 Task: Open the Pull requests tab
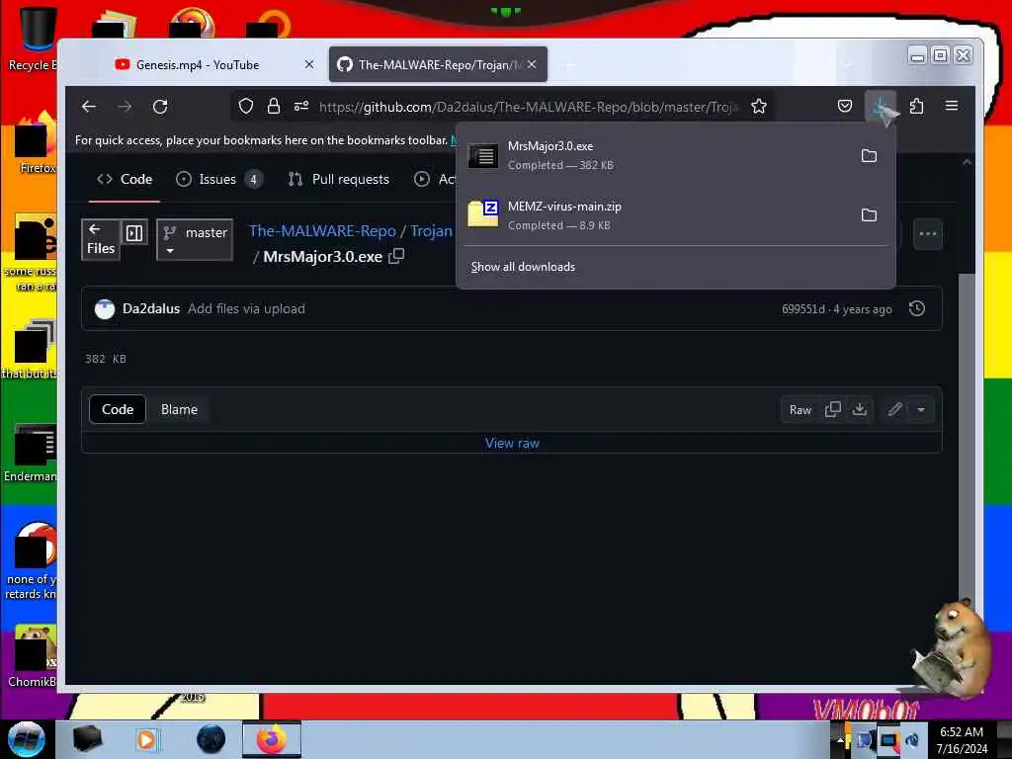click(x=339, y=180)
